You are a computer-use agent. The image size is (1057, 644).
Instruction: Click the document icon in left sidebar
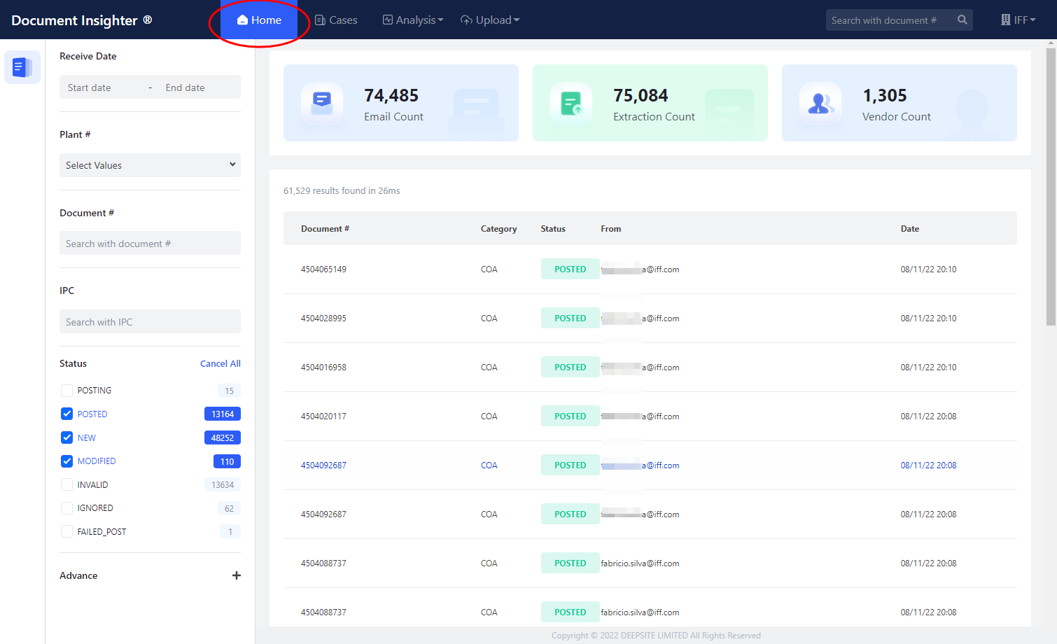coord(22,67)
